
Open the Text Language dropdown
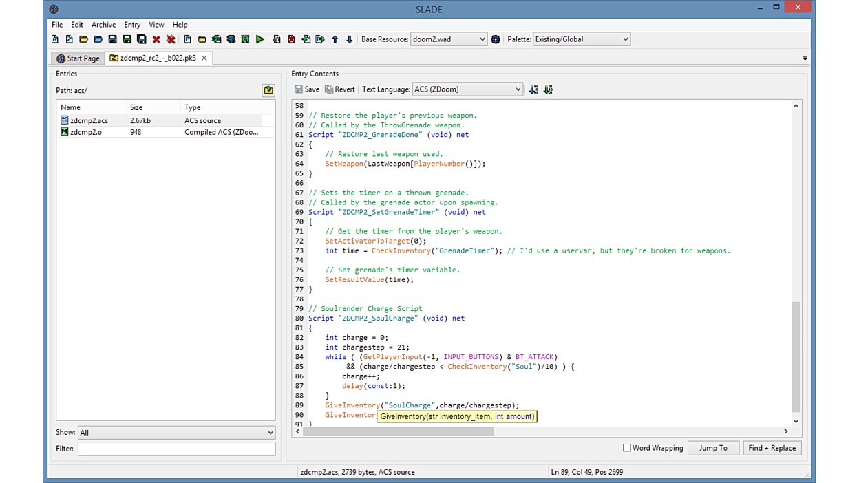[x=467, y=89]
